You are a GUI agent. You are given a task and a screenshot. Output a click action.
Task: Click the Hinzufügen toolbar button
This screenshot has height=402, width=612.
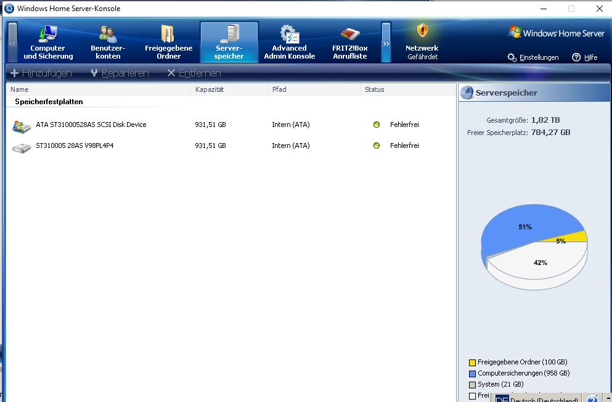[41, 73]
